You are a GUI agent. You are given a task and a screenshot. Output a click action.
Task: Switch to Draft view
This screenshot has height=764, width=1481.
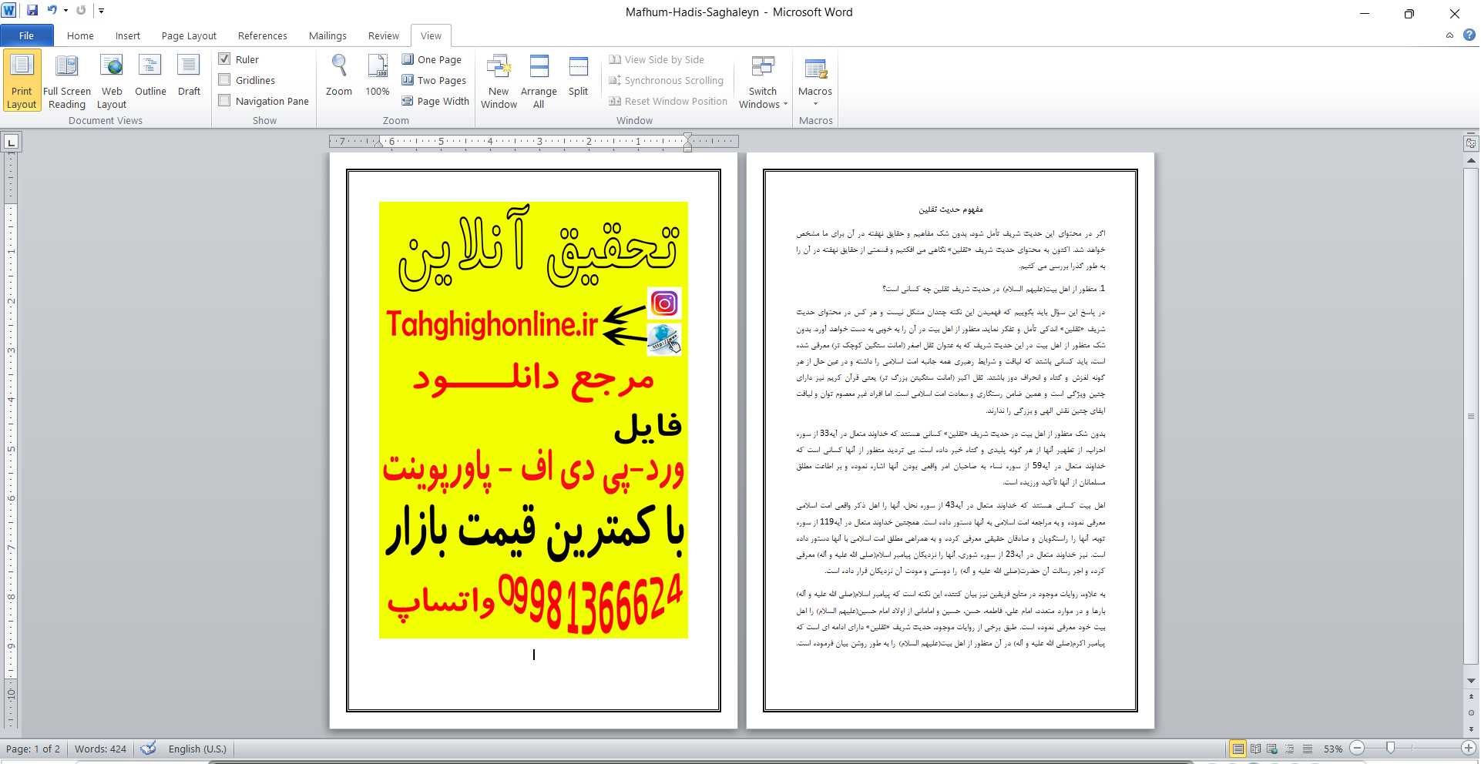coord(189,75)
